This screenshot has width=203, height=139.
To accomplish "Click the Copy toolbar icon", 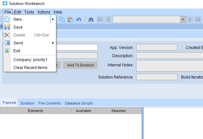I will 62,19.
